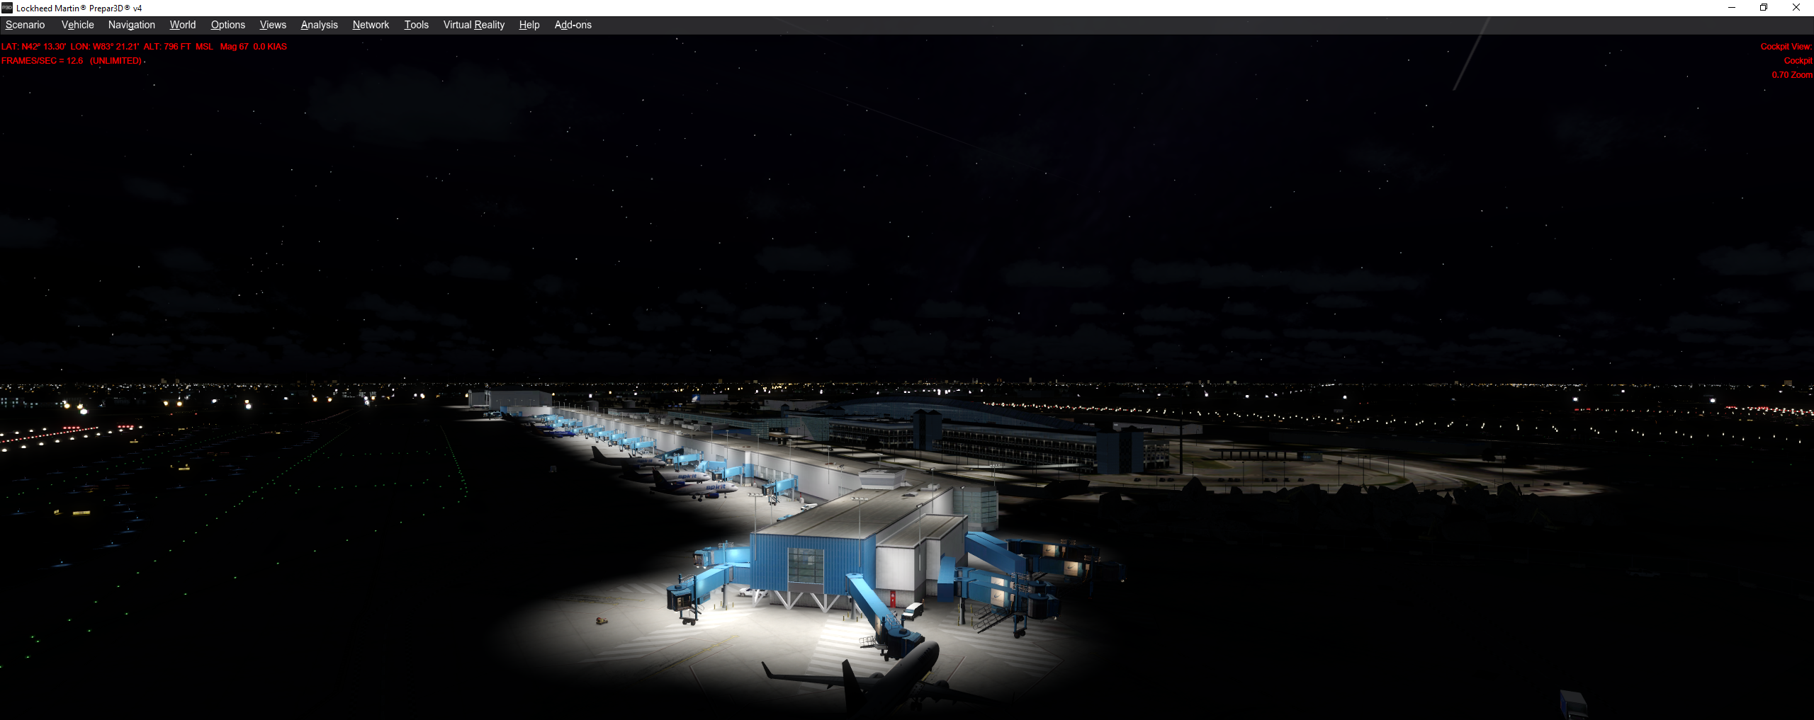The height and width of the screenshot is (720, 1814).
Task: Open the Add-ons menu
Action: click(573, 25)
